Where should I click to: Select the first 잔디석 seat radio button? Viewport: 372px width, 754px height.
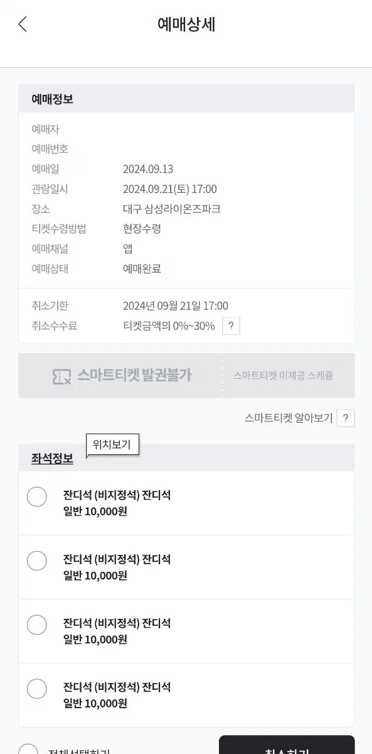click(37, 496)
